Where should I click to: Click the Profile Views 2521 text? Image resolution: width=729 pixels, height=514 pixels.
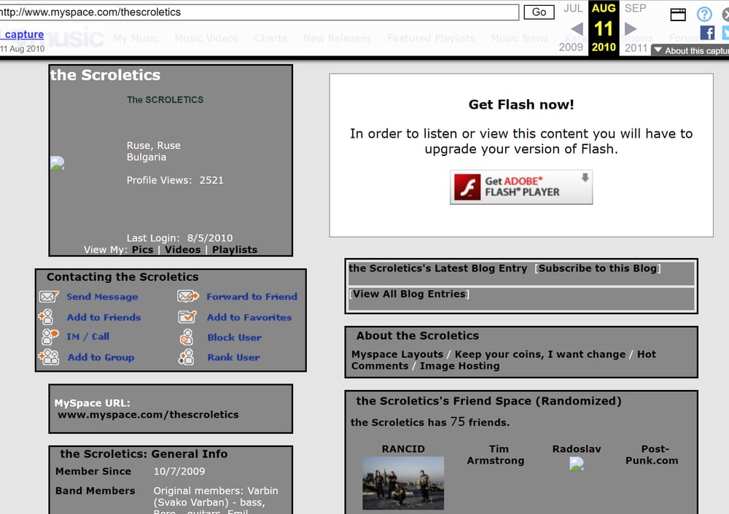coord(175,180)
